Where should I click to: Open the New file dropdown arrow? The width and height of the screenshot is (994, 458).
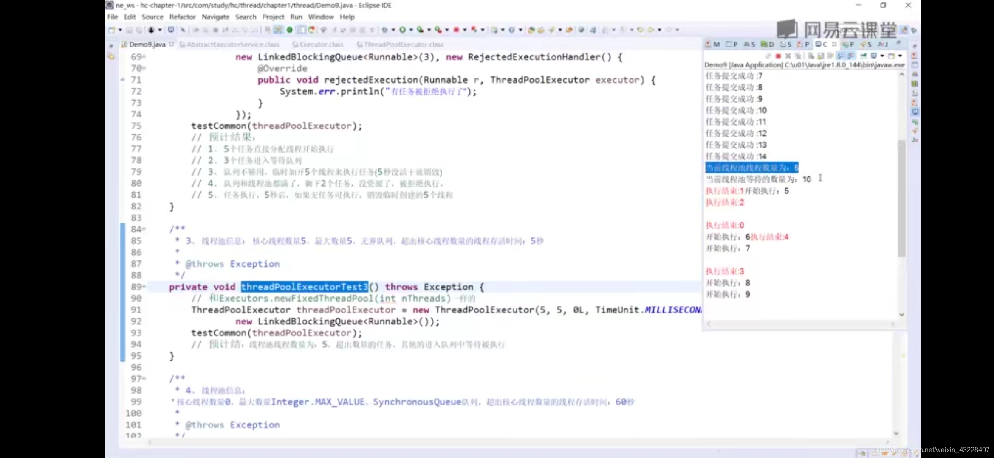(x=120, y=30)
